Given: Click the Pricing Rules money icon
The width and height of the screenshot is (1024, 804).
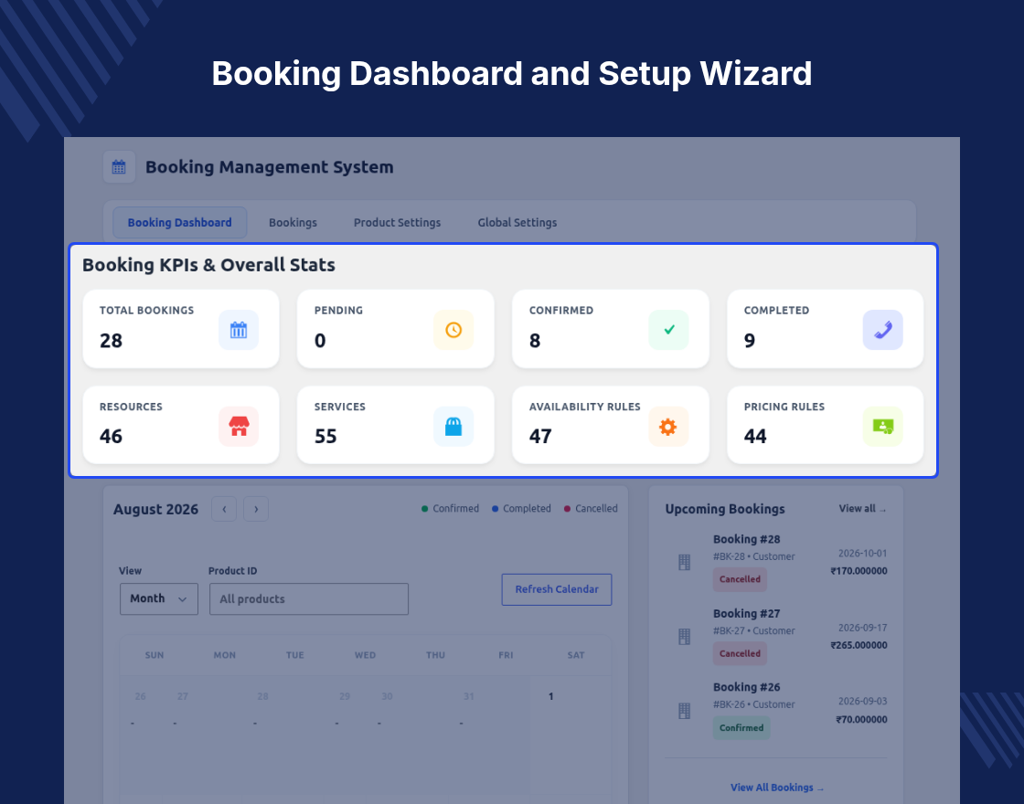Looking at the screenshot, I should 883,427.
